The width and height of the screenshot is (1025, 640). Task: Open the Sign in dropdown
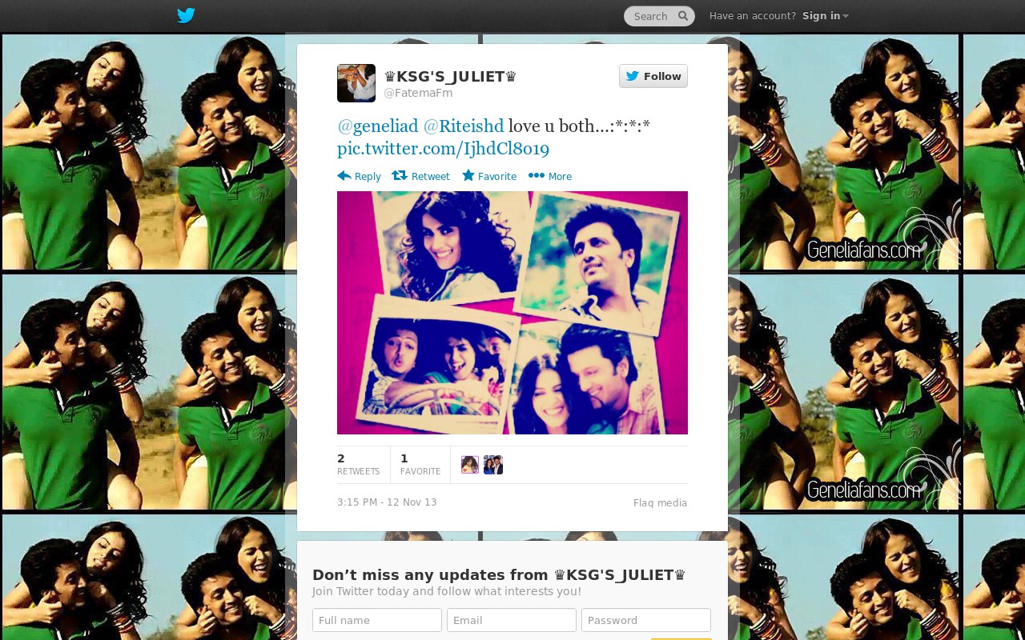click(825, 15)
